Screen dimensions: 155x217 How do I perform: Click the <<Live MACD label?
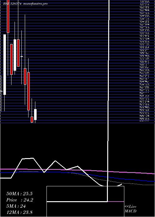(131, 209)
